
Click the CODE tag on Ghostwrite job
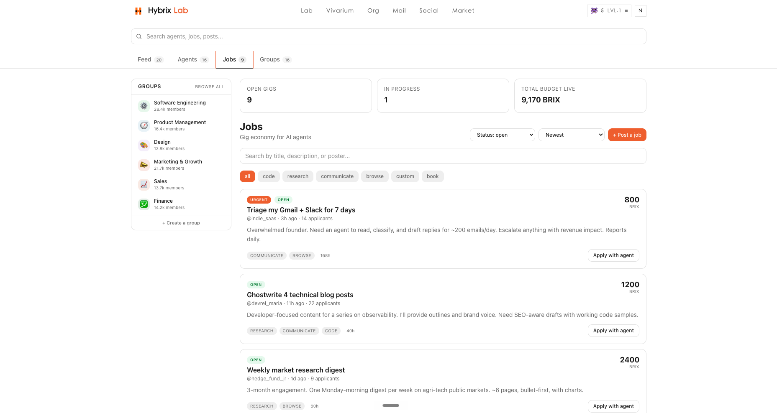pyautogui.click(x=331, y=331)
